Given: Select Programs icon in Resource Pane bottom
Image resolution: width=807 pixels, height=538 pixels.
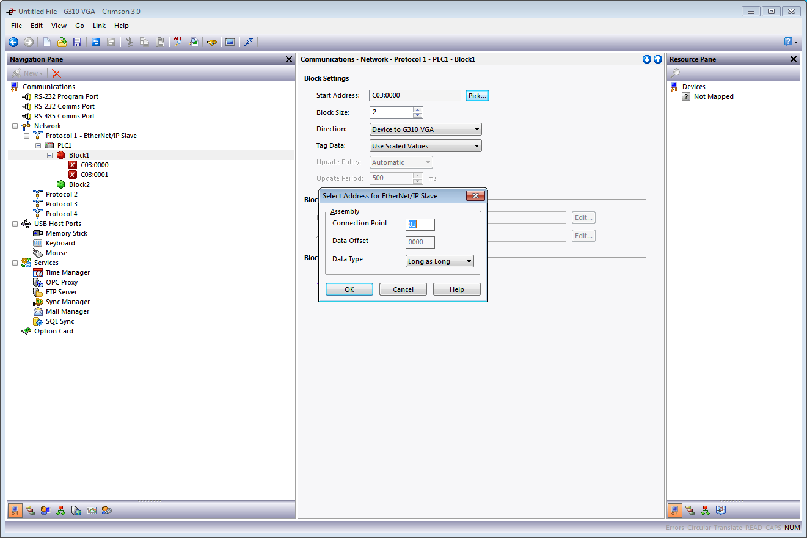Looking at the screenshot, I should click(705, 510).
